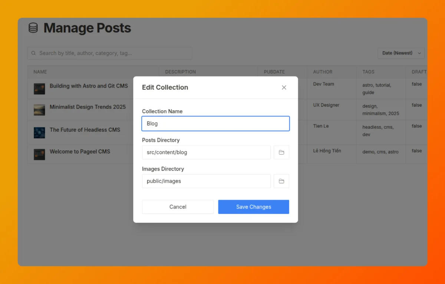Close the Edit Collection dialog with X
Viewport: 445px width, 284px height.
click(284, 88)
